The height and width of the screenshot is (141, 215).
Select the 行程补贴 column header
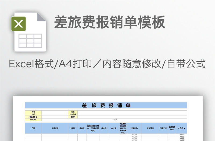134,128
